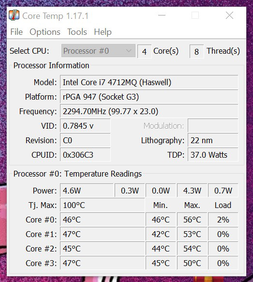The width and height of the screenshot is (253, 282).
Task: Minimize the Core Temp window
Action: tap(162, 15)
